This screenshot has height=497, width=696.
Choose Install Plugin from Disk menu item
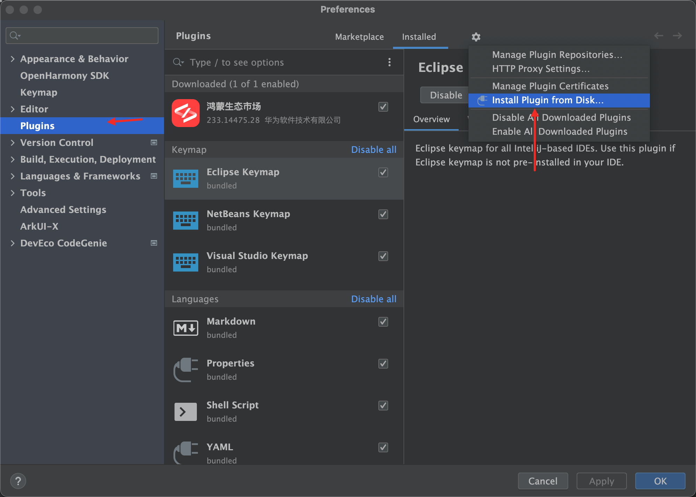point(547,101)
